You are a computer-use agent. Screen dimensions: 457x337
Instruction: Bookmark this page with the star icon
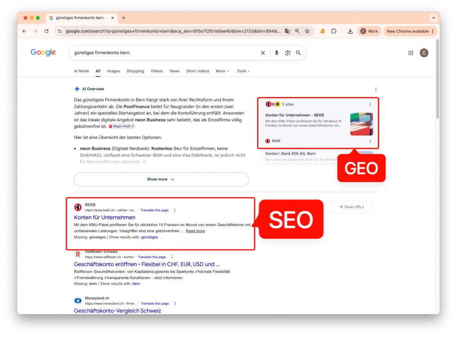(307, 31)
